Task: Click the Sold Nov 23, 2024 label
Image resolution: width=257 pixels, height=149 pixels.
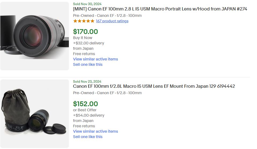Action: tap(87, 81)
